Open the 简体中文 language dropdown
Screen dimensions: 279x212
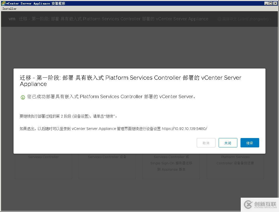pyautogui.click(x=245, y=19)
